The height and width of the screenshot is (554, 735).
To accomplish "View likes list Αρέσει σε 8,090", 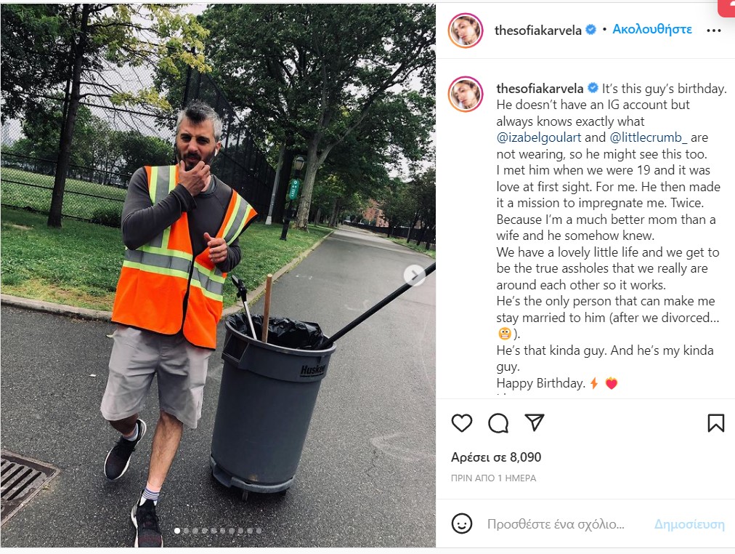I will (496, 457).
